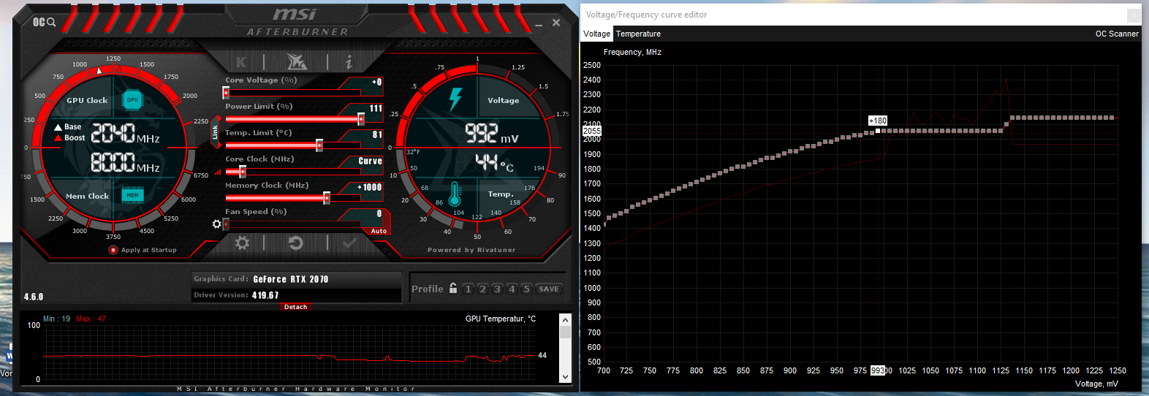Switch to the Voltage tab
The image size is (1149, 396).
pyautogui.click(x=596, y=34)
